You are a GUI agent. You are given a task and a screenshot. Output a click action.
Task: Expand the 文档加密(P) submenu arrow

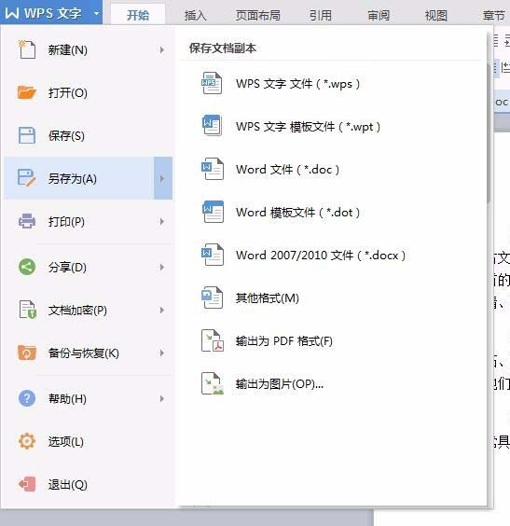[x=162, y=310]
